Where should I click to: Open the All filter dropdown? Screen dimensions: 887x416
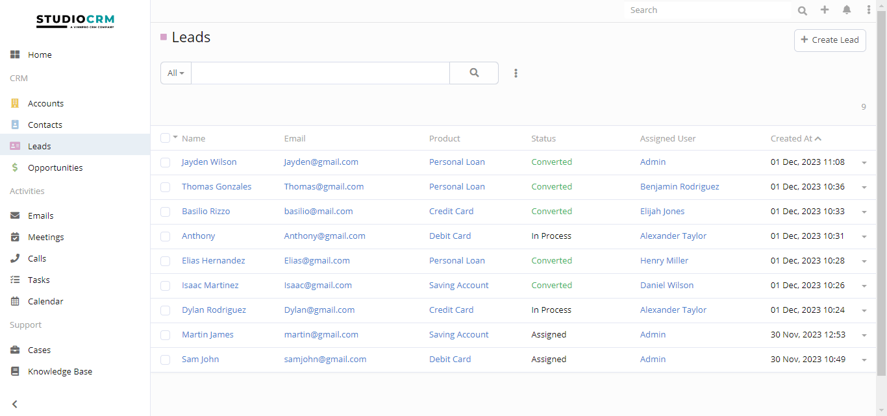pos(176,73)
